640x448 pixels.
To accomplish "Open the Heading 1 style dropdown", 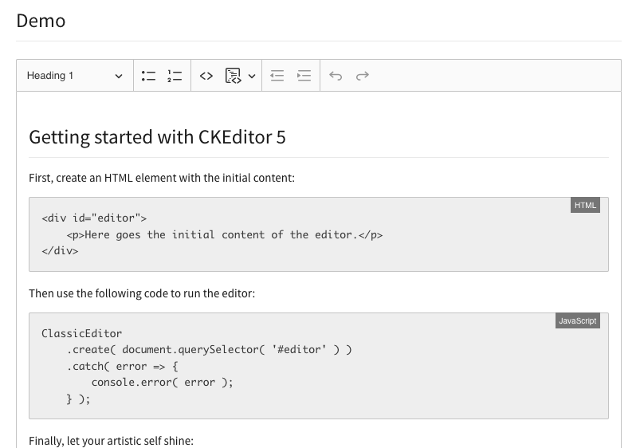I will click(x=75, y=76).
